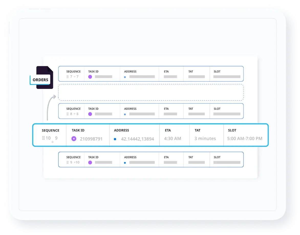Click the purple task circle in the first row
Image resolution: width=300 pixels, height=235 pixels.
[90, 77]
